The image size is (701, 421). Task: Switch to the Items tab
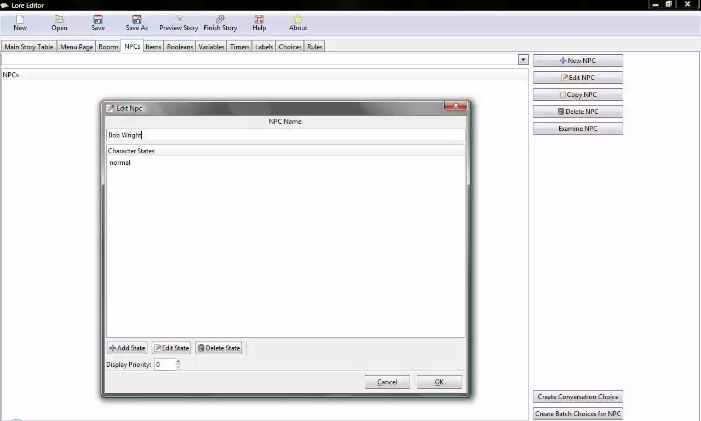point(153,47)
